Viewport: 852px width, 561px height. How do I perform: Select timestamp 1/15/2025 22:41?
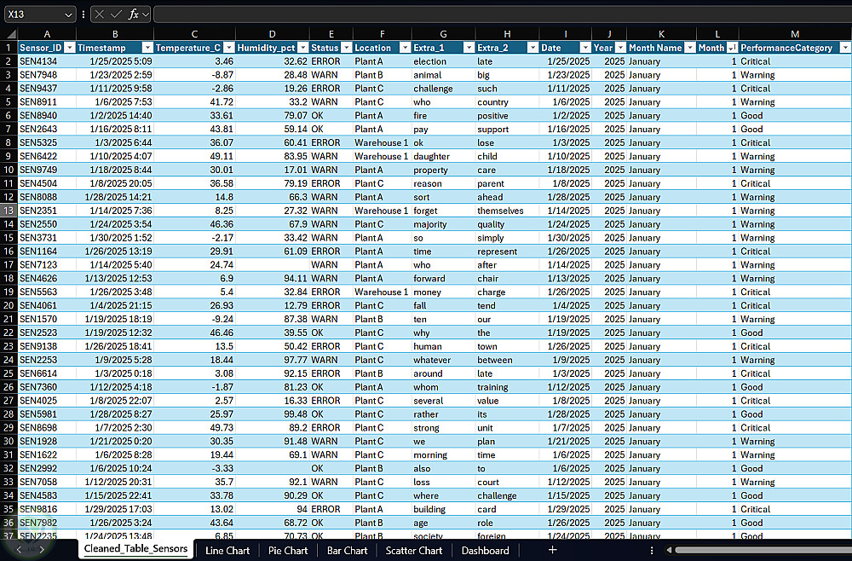[115, 495]
